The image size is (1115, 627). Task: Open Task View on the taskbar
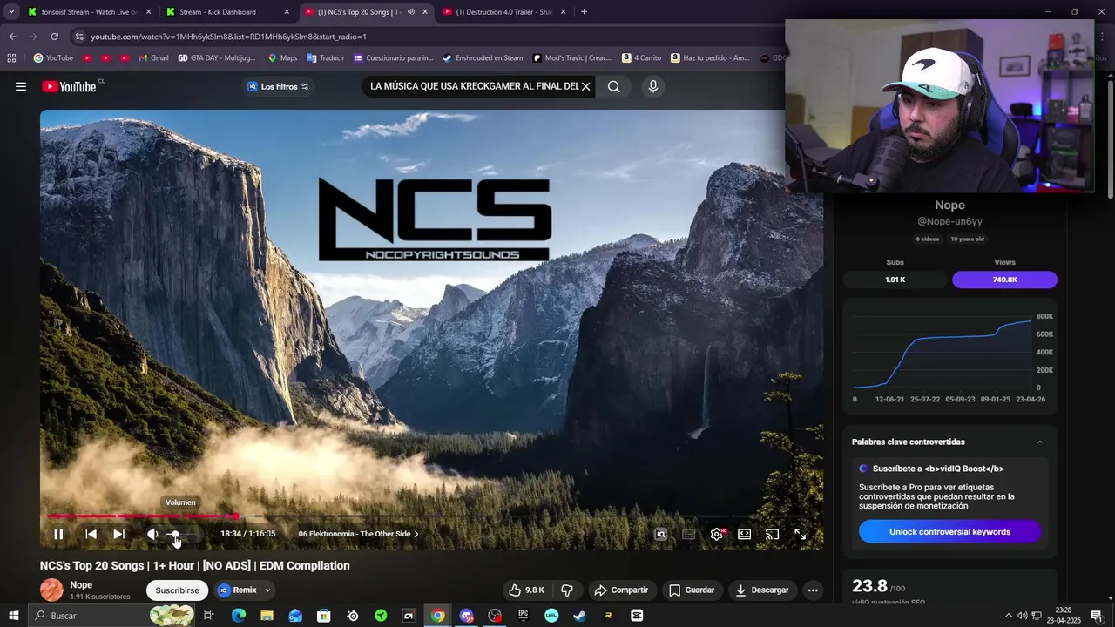coord(209,616)
